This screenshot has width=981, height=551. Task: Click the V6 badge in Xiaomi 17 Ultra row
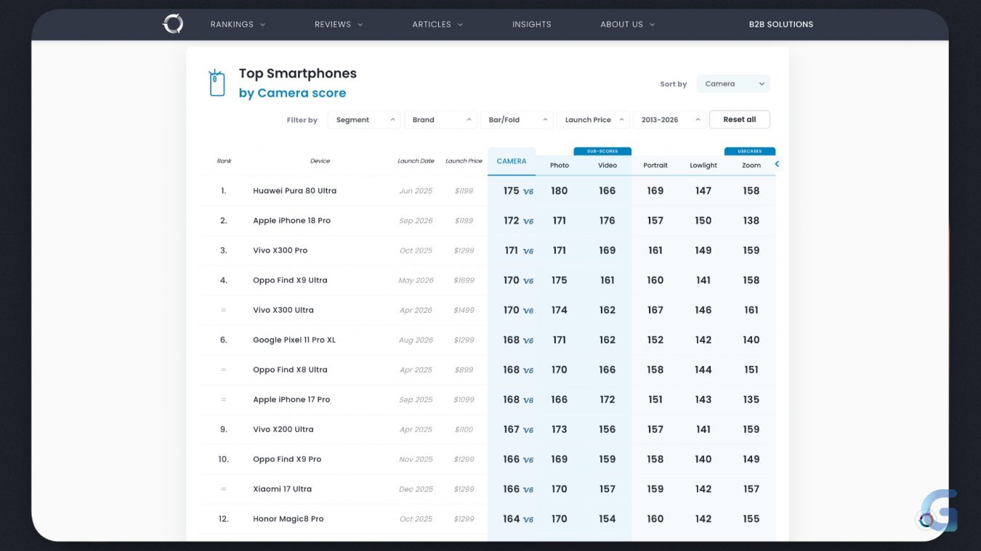[x=528, y=489]
